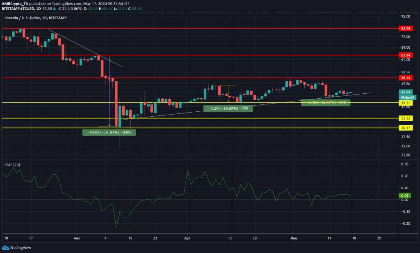Click the 19:56:09 candle countdown timer
This screenshot has width=420, height=253.
click(408, 97)
